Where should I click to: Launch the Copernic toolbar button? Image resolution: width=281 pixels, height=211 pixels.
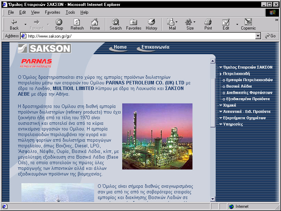[x=248, y=24]
